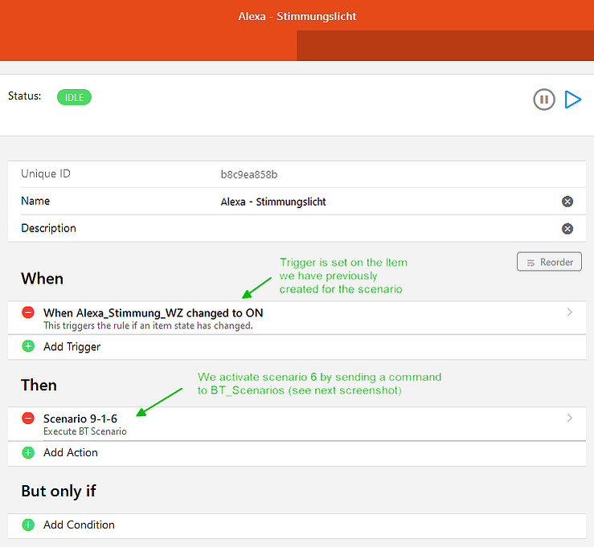Screen dimensions: 594x547
Task: Run the rule with the play icon
Action: pos(573,100)
